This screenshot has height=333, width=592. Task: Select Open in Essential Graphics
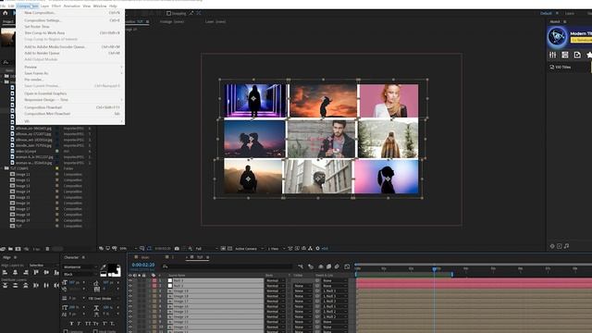pos(71,93)
